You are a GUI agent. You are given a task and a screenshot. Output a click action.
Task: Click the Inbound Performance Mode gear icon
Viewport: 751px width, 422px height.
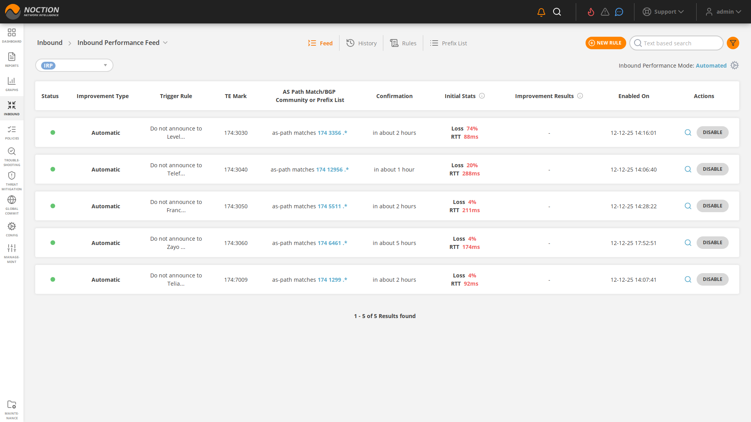[735, 65]
